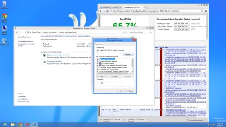
Task: Click OK in Ethernet Properties
Action: (121, 91)
